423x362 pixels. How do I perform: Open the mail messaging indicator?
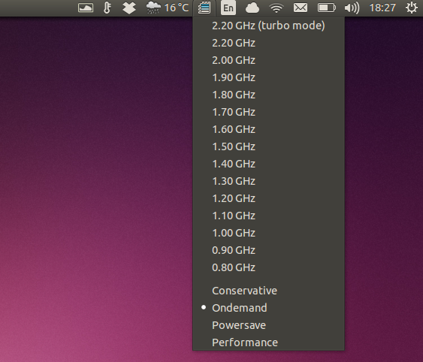[301, 8]
